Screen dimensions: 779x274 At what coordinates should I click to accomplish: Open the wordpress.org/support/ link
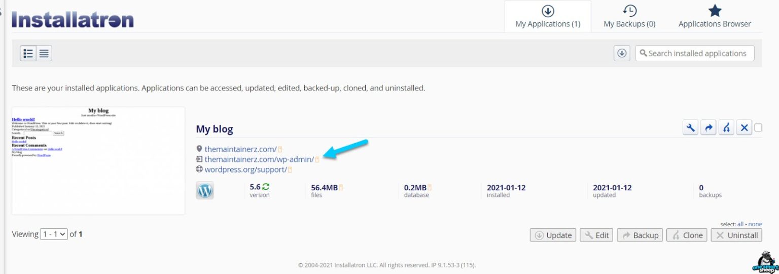pos(245,169)
